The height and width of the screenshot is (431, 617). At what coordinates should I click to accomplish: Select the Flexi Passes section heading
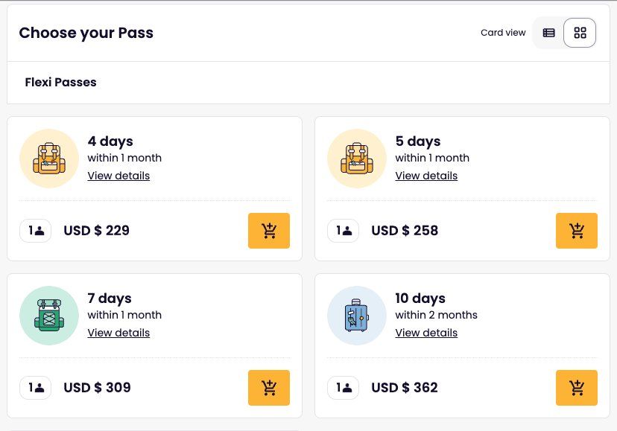[60, 82]
